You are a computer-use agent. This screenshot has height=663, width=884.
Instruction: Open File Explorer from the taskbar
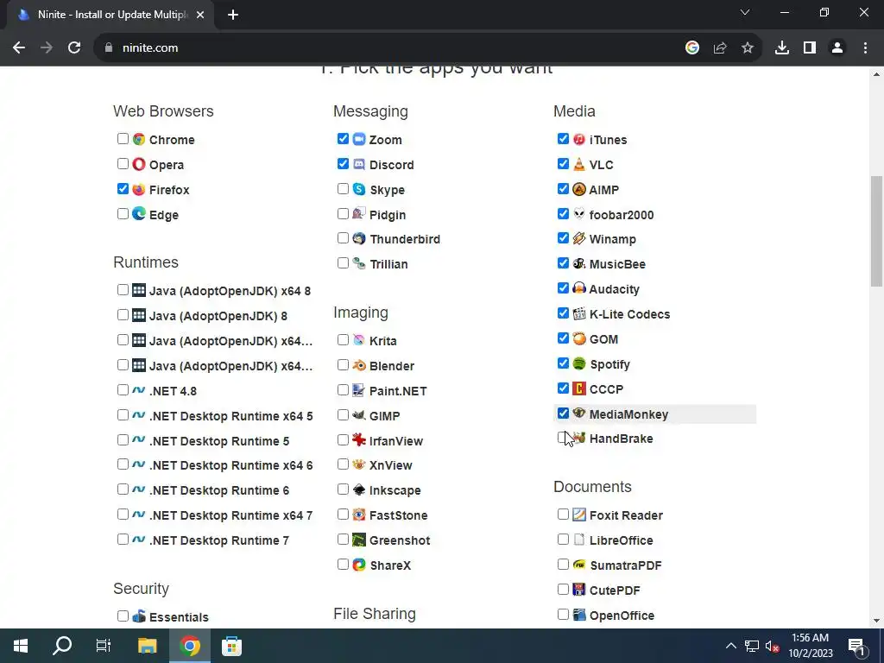(x=147, y=646)
